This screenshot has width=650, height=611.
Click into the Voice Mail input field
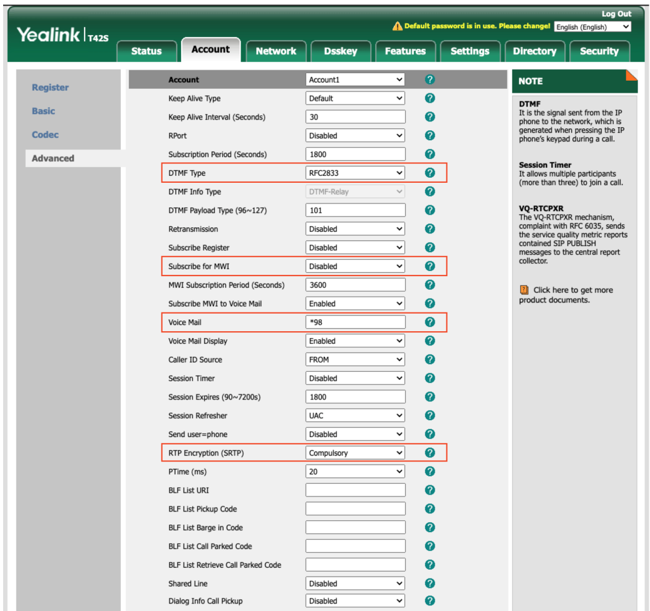coord(355,322)
